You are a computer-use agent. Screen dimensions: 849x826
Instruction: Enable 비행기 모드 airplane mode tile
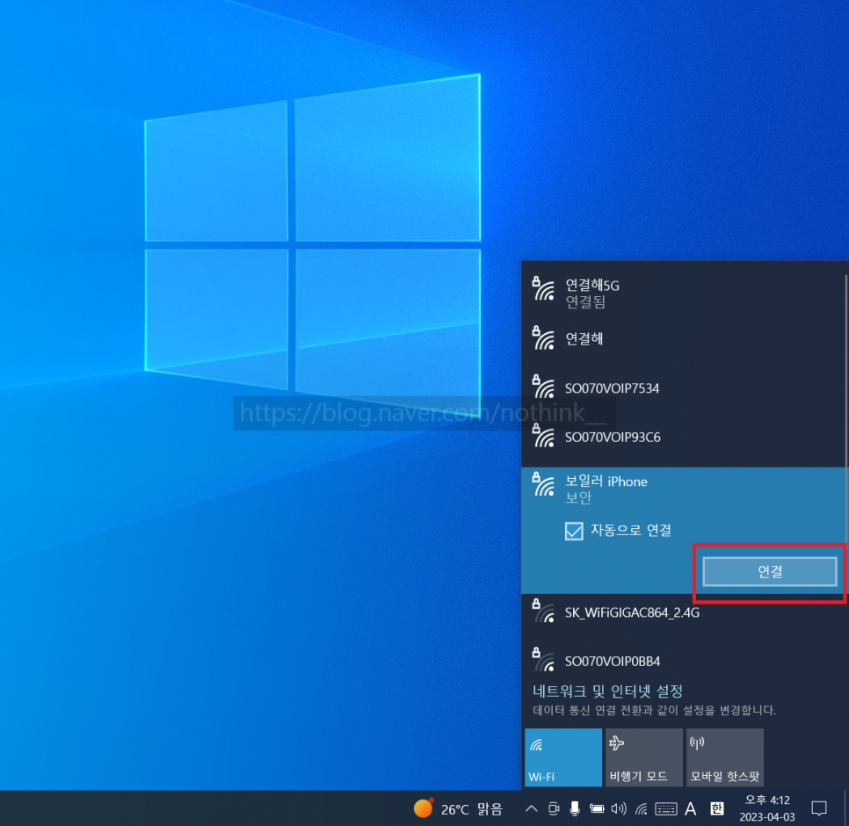click(643, 757)
